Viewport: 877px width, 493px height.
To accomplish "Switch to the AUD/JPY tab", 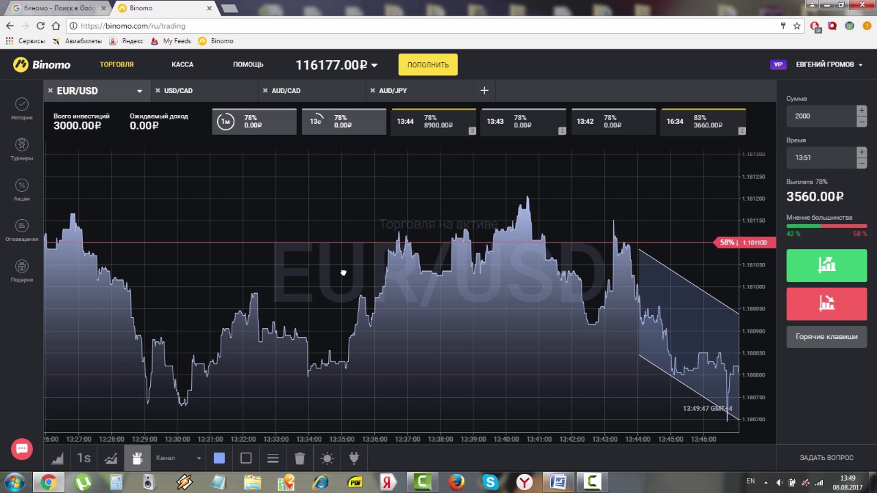I will coord(393,90).
